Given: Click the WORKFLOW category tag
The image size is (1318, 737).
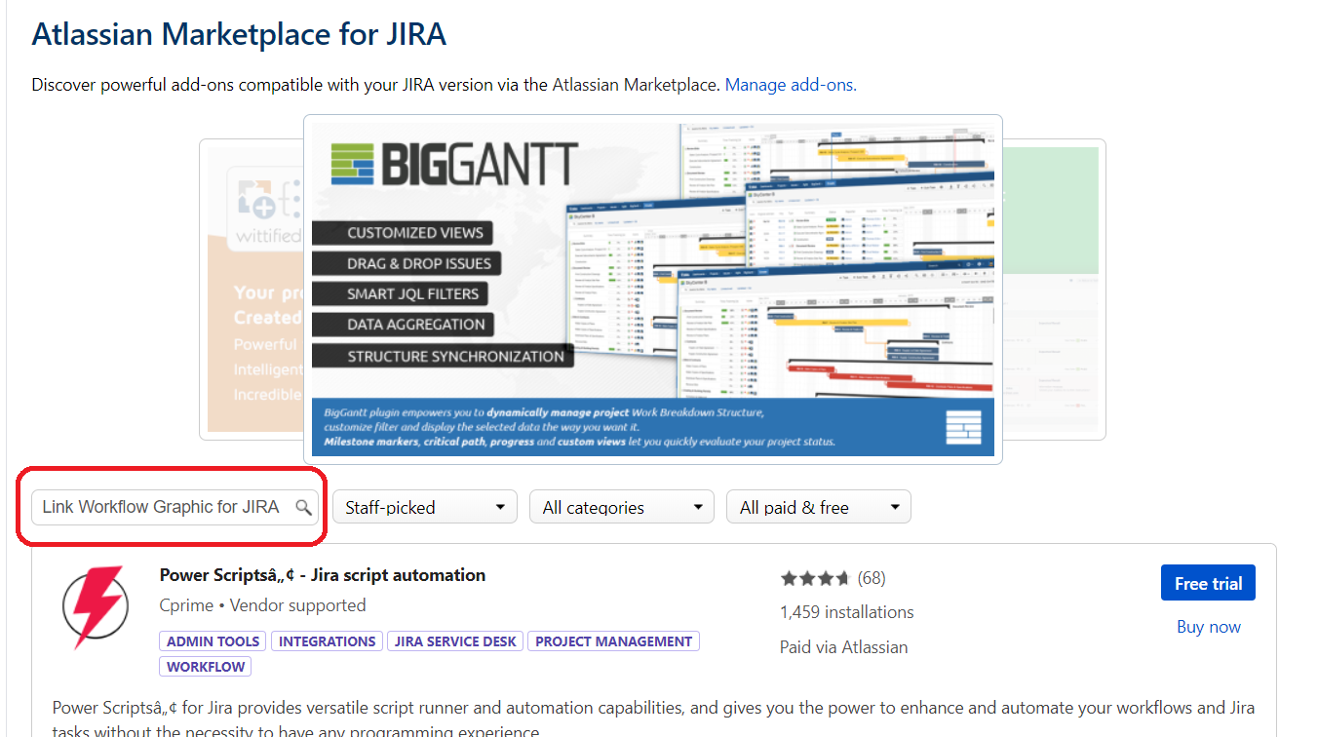Looking at the screenshot, I should [x=205, y=667].
